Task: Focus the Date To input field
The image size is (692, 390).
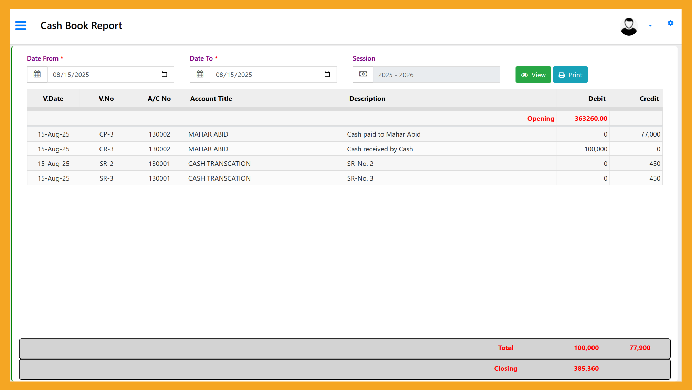Action: click(x=266, y=75)
